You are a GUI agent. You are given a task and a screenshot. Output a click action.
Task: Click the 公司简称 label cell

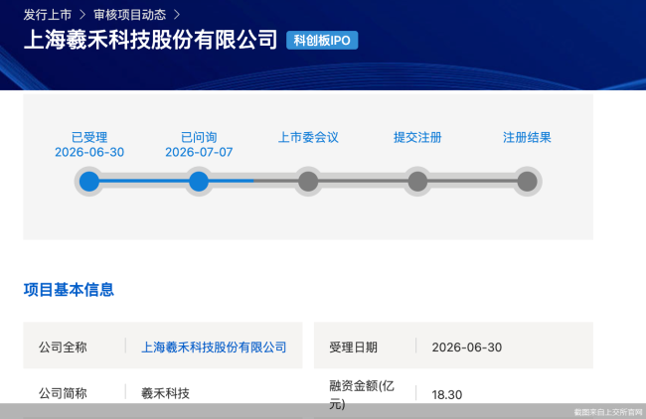(x=63, y=393)
